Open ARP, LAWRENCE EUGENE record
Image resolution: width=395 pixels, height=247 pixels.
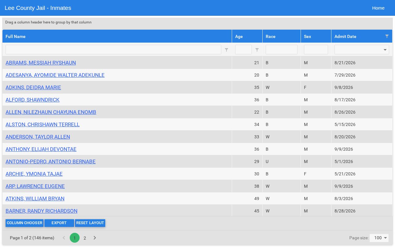click(35, 186)
